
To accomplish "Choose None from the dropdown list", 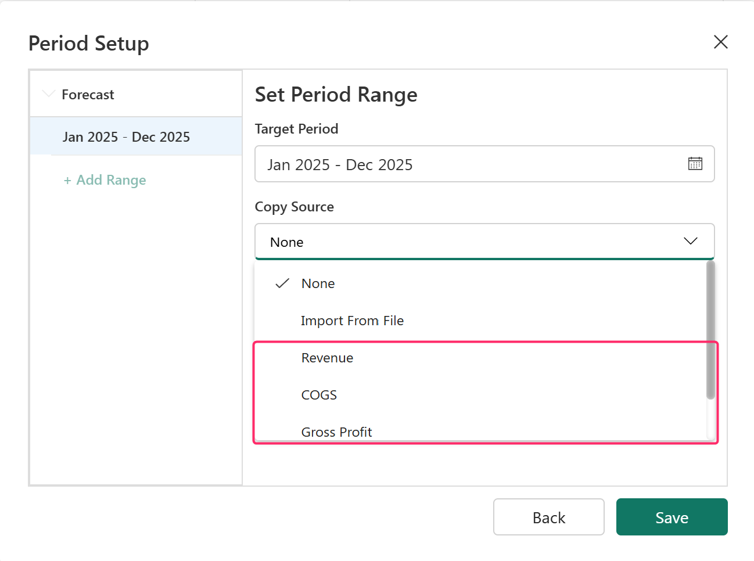I will tap(318, 283).
